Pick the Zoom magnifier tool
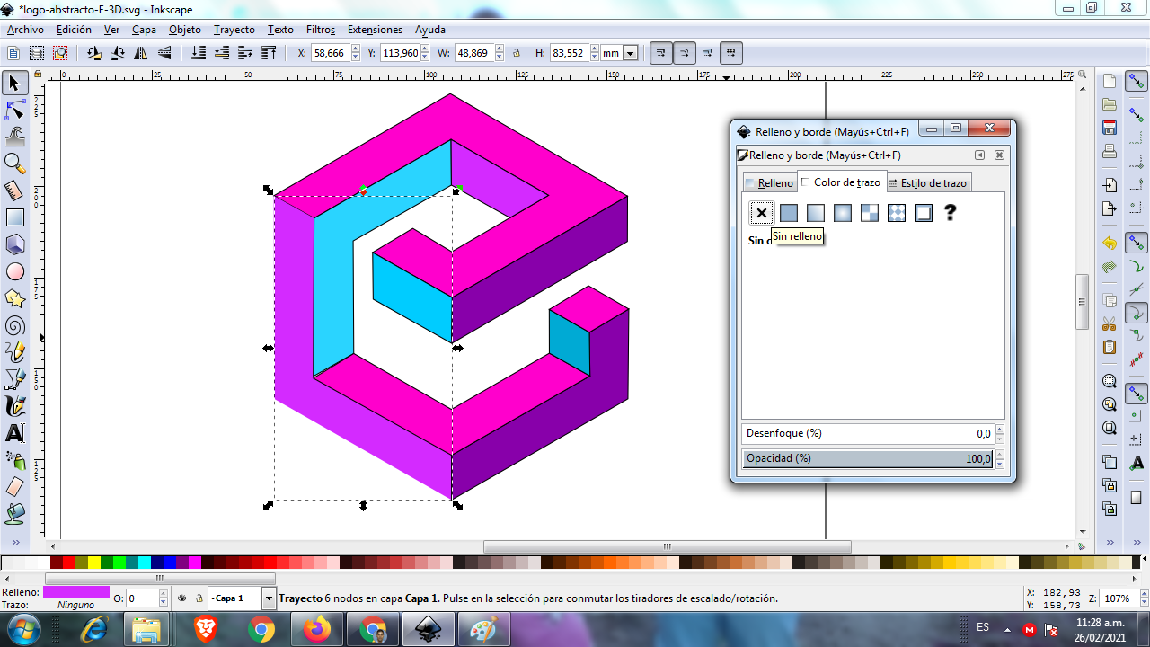This screenshot has width=1150, height=647. (x=14, y=164)
